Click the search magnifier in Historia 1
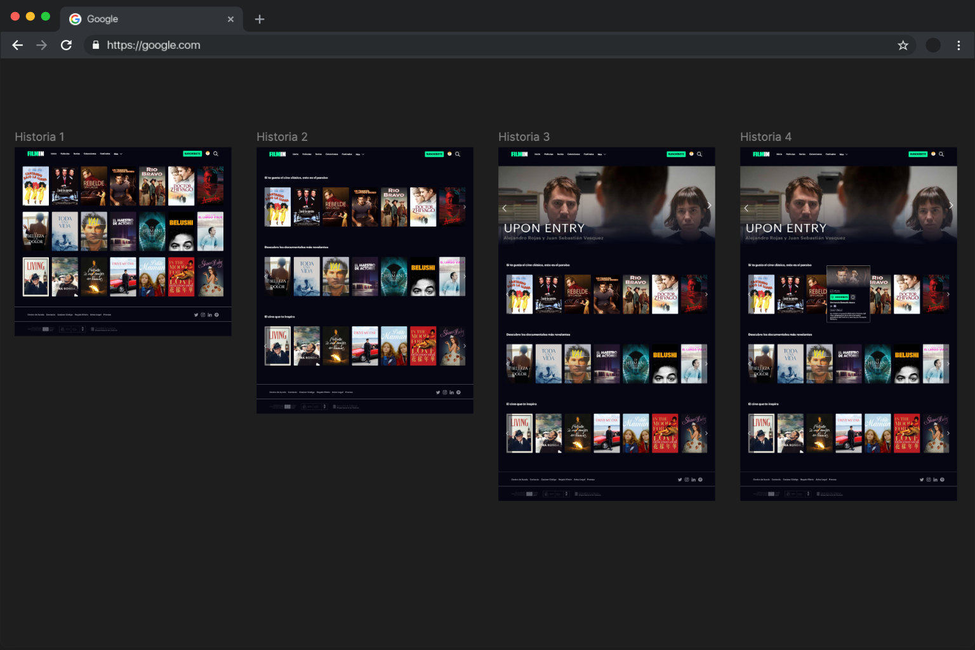975x650 pixels. tap(216, 154)
